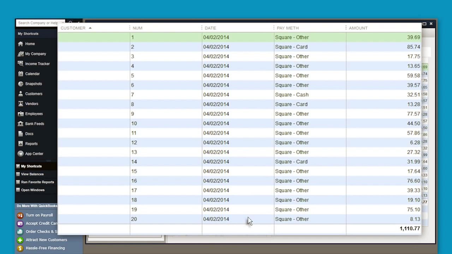The height and width of the screenshot is (254, 452).
Task: Click the number 5 receipt row
Action: tap(239, 75)
